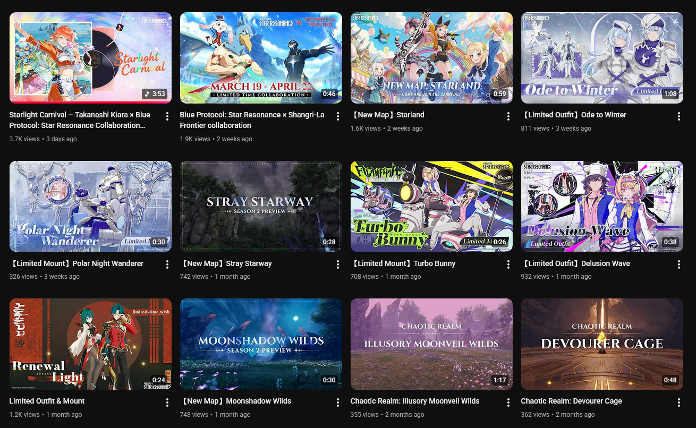Click the Chaotic Realm: Devourer Cage title
Image resolution: width=696 pixels, height=428 pixels.
click(x=572, y=401)
